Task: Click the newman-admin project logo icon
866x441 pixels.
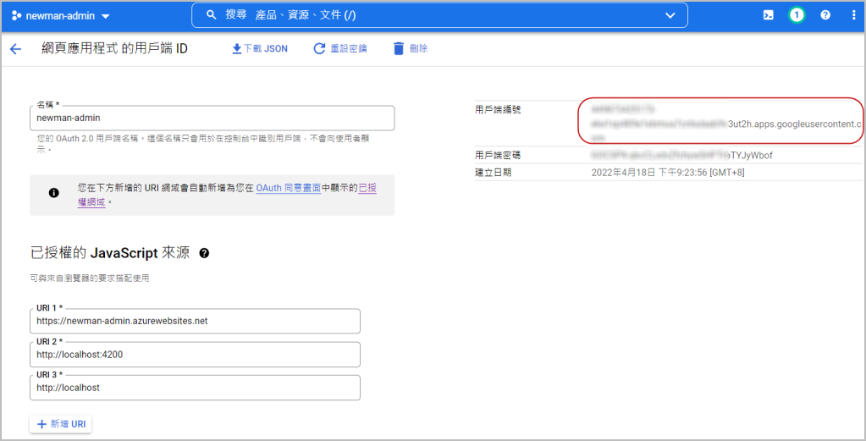Action: [x=16, y=16]
